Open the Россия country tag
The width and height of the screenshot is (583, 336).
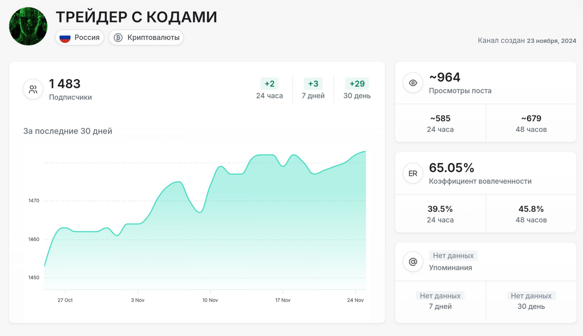[x=80, y=38]
